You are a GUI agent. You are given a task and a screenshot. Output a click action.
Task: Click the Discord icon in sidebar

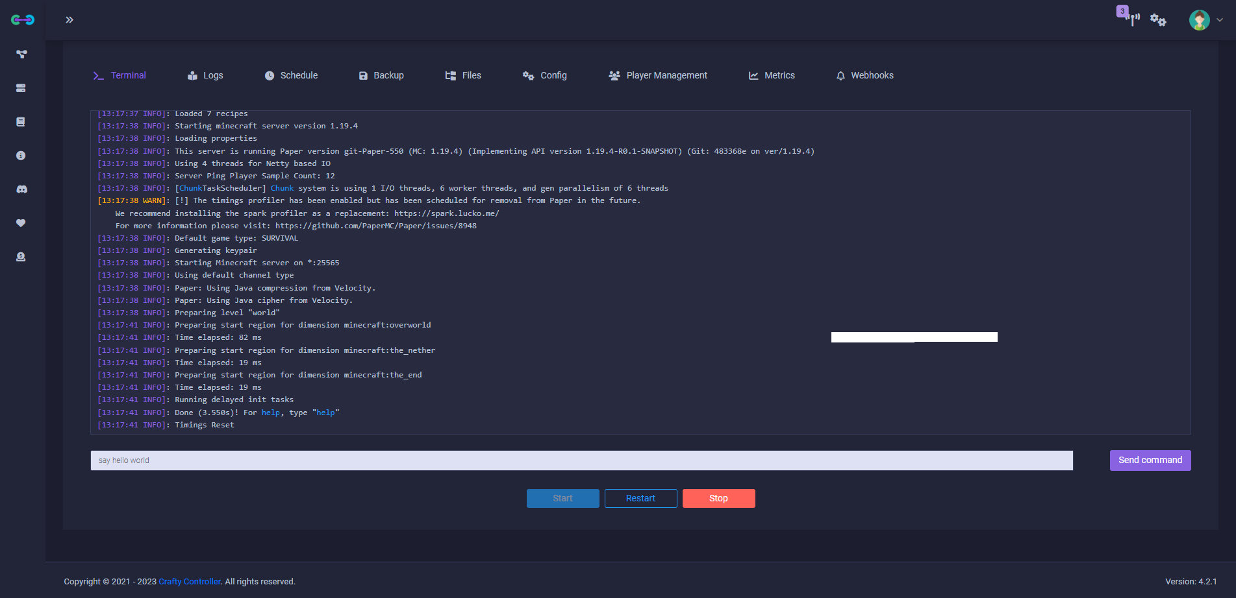(21, 189)
